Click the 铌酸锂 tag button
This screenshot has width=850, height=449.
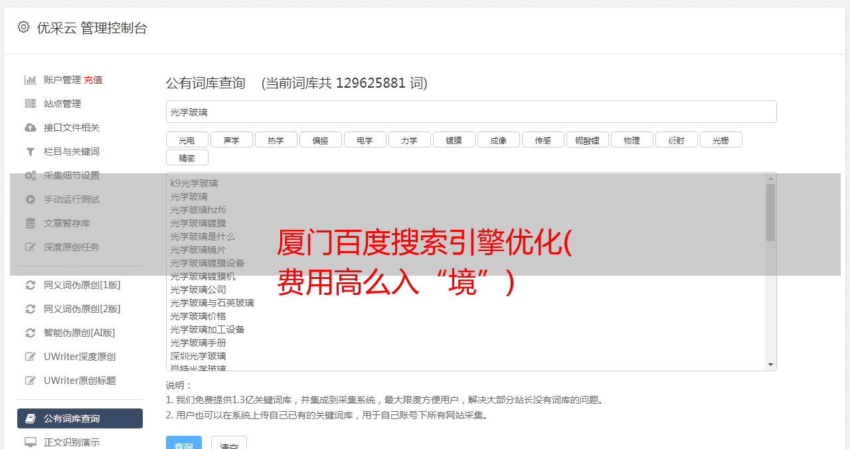click(587, 139)
